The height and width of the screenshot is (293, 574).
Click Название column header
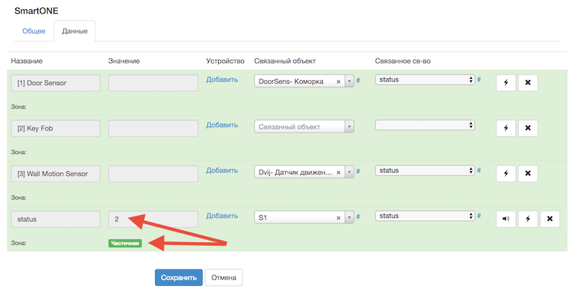(x=27, y=61)
